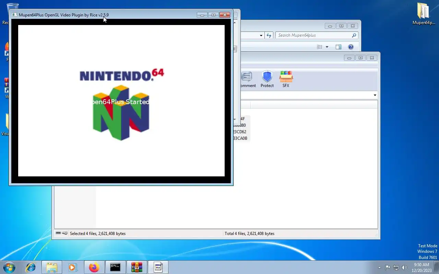
Task: Click the Mupen64Plus window title-bar icon
Action: click(14, 15)
